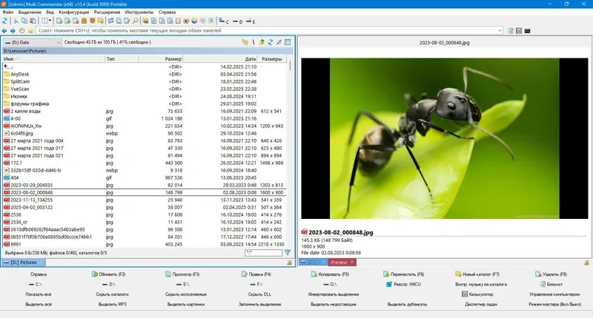Click the blue funnel filter icon
Image resolution: width=593 pixels, height=318 pixels.
[288, 253]
